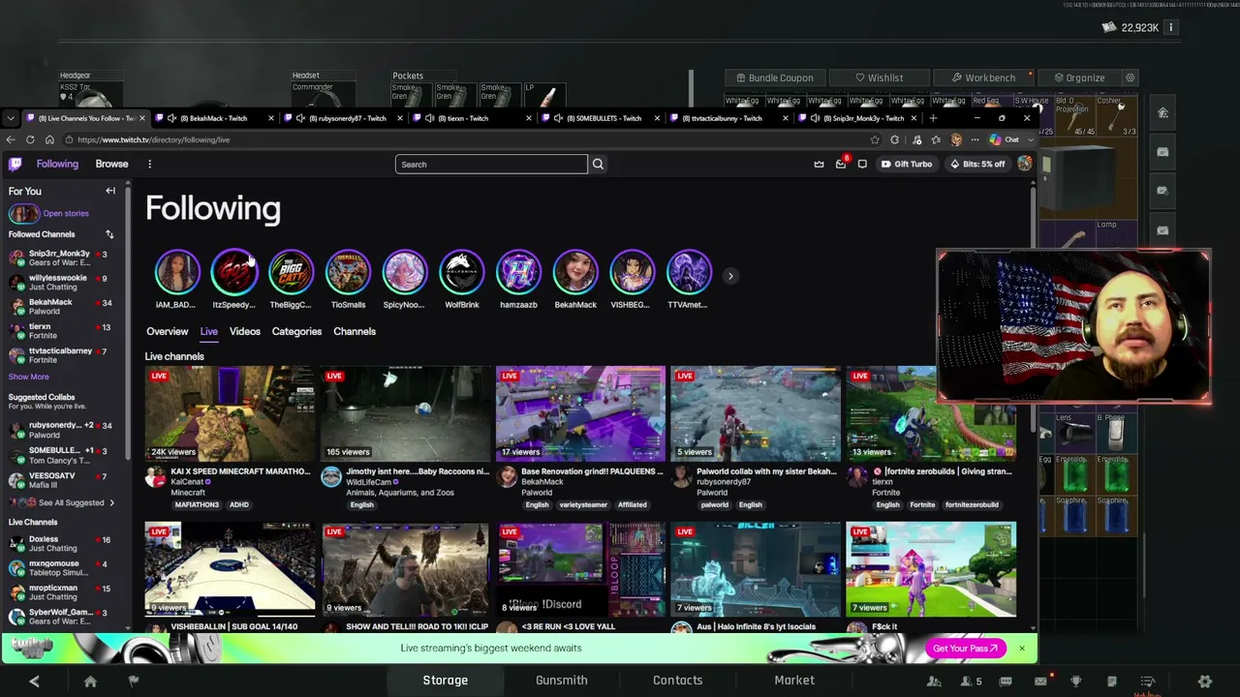Viewport: 1240px width, 697px height.
Task: Click the Bits: 5% off button
Action: coord(976,165)
